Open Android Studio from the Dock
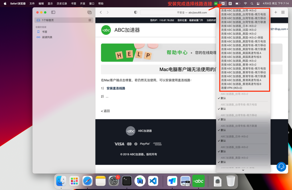The height and width of the screenshot is (190, 292). [x=140, y=181]
